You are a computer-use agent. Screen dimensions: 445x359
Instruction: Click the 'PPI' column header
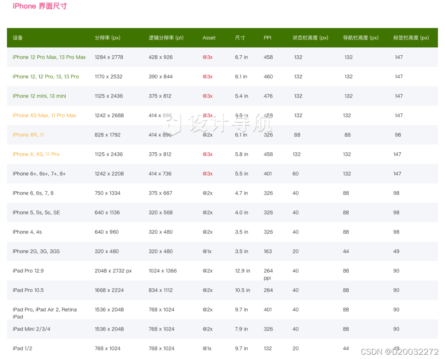[267, 38]
